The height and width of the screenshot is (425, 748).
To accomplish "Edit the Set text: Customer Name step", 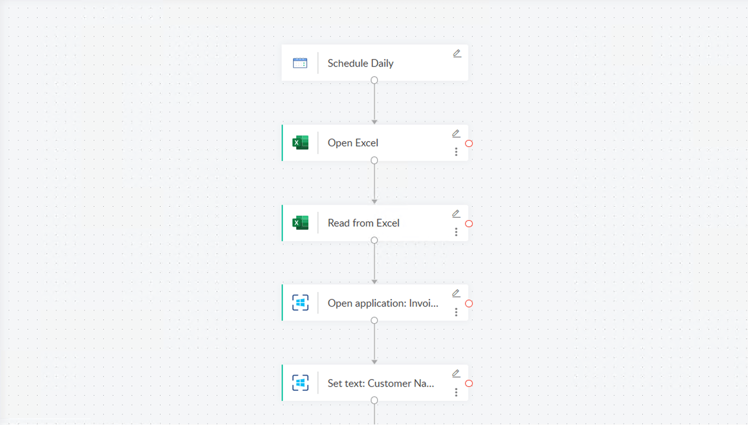I will tap(456, 373).
